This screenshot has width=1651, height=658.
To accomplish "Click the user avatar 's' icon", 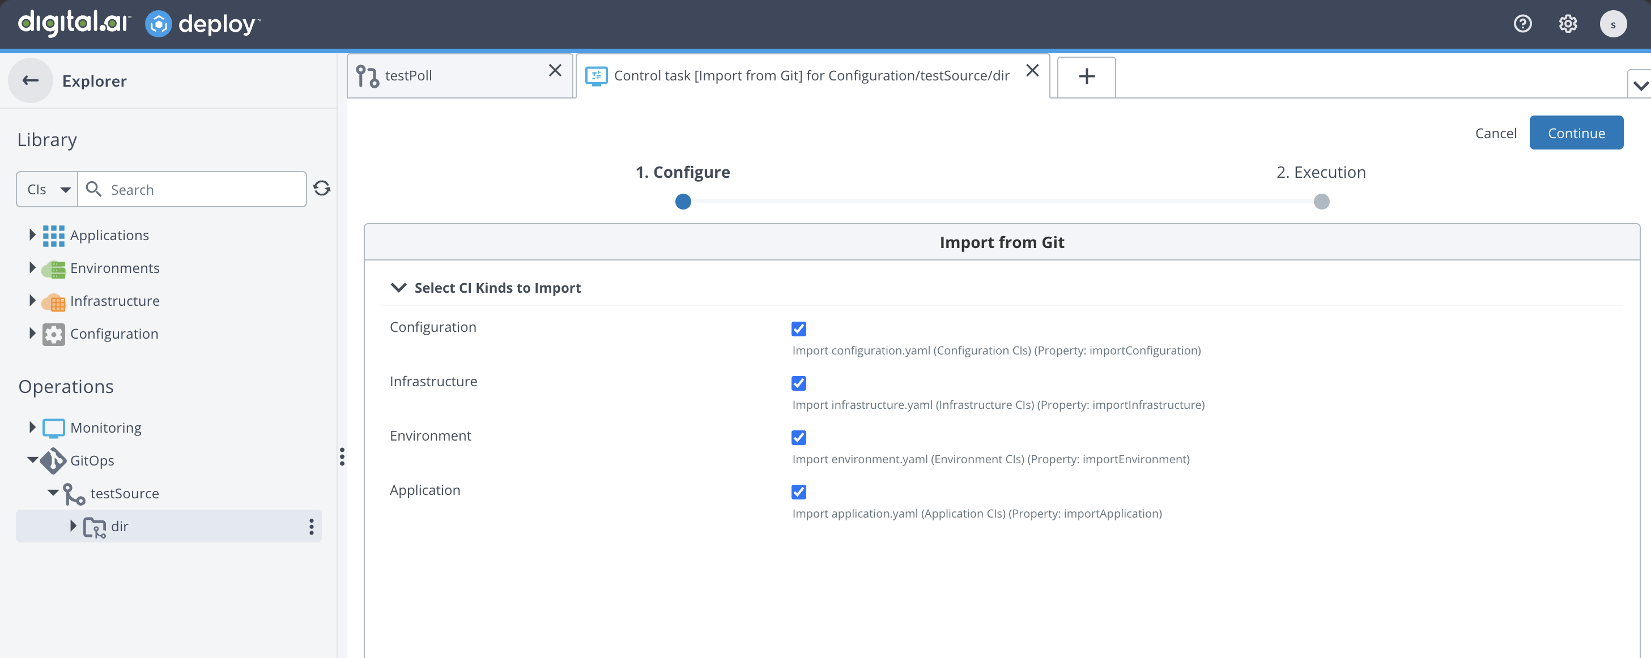I will click(1613, 24).
